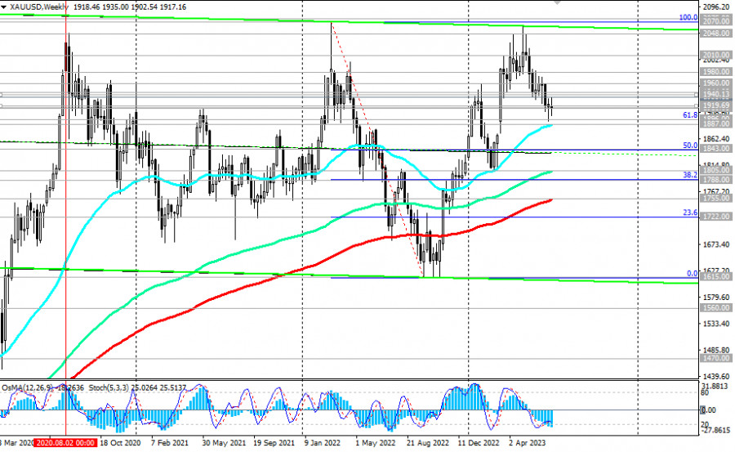Click the 2096.20 price scale value
This screenshot has height=452, width=735.
point(716,7)
